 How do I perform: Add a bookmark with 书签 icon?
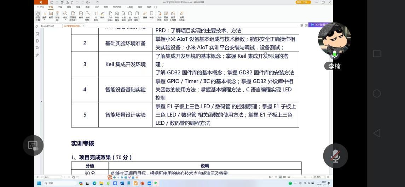[x=151, y=15]
